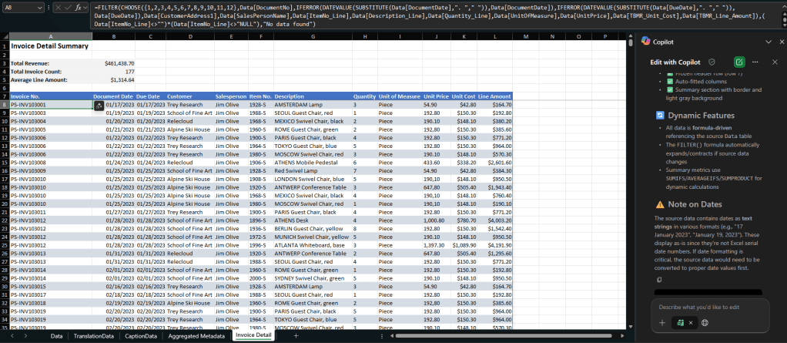
Task: Click the Copilot floating icon beside cell A8
Action: tap(99, 104)
